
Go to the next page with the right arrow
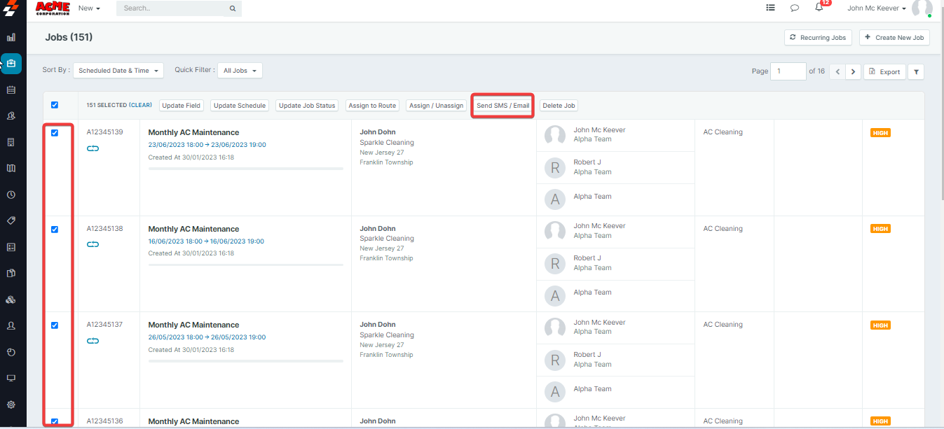point(853,71)
